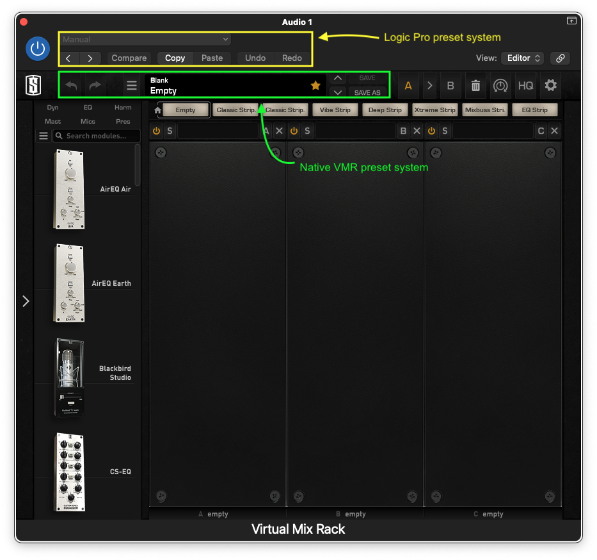The image size is (597, 560).
Task: Select the next VMR preset down chevron
Action: [338, 92]
